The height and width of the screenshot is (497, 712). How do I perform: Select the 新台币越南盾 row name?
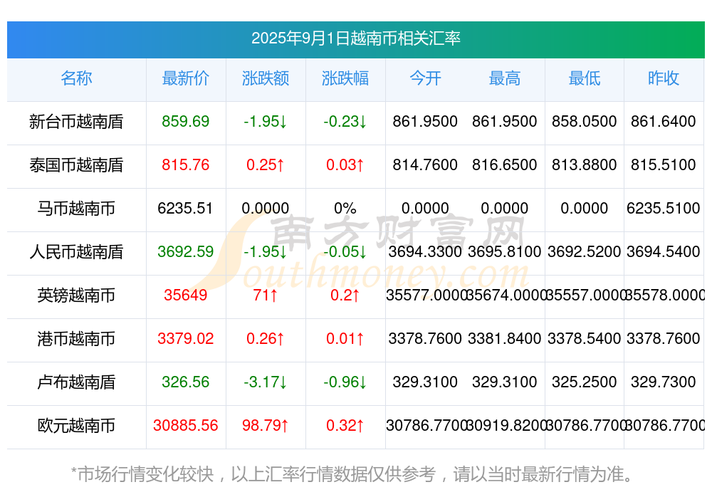tap(76, 122)
